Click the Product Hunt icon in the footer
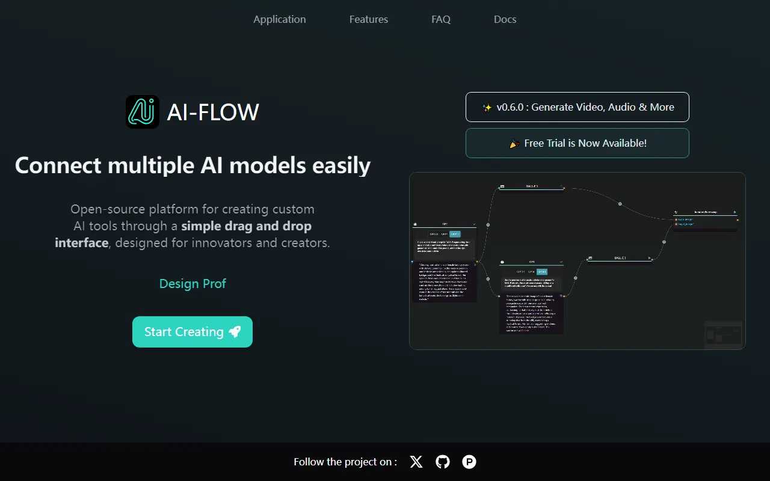This screenshot has width=770, height=481. [x=469, y=461]
